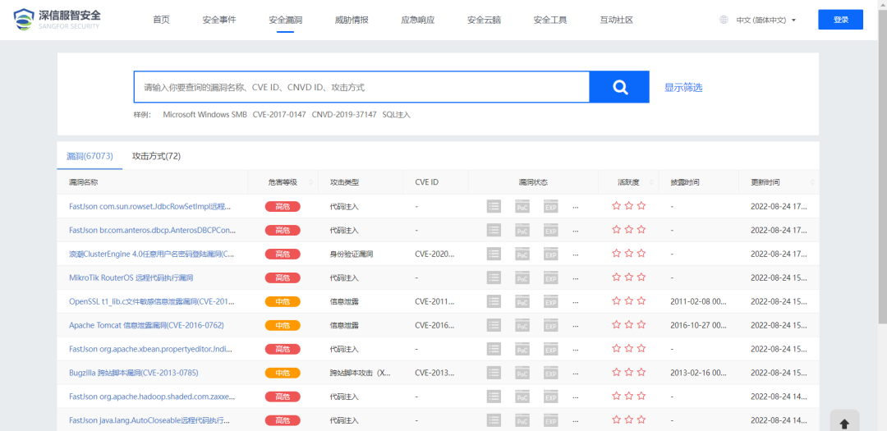The width and height of the screenshot is (887, 431).
Task: Click more status ellipsis in Apache Tomcat row
Action: (x=576, y=326)
